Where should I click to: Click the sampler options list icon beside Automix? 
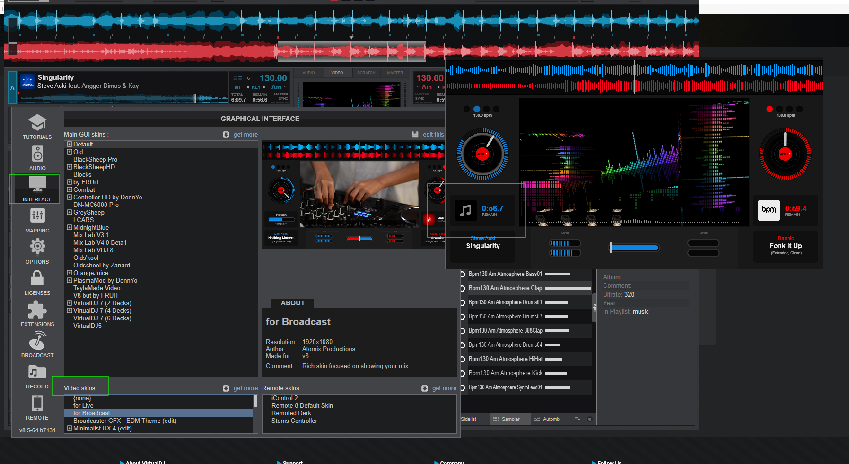click(578, 419)
